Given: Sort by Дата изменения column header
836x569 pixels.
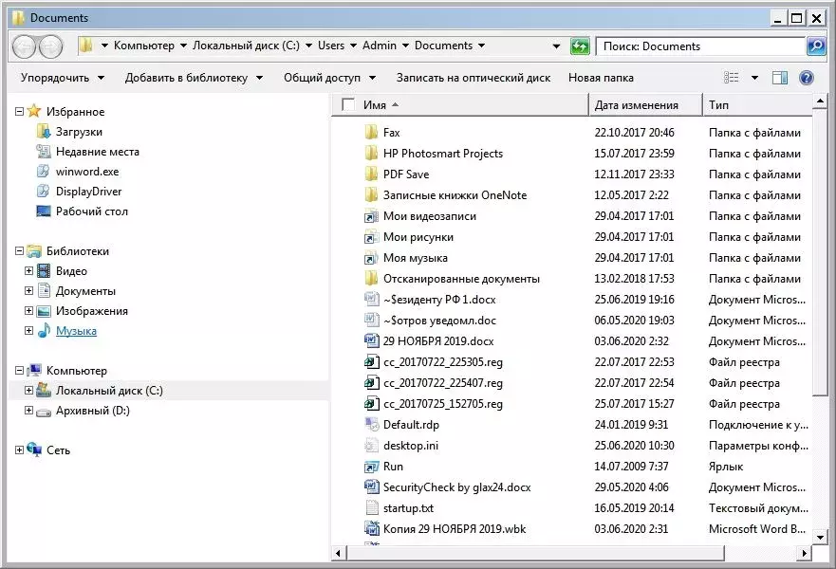Looking at the screenshot, I should coord(645,105).
